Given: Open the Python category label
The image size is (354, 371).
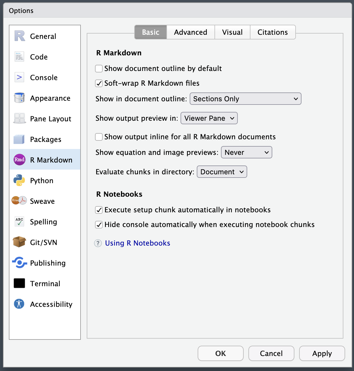Looking at the screenshot, I should click(42, 181).
